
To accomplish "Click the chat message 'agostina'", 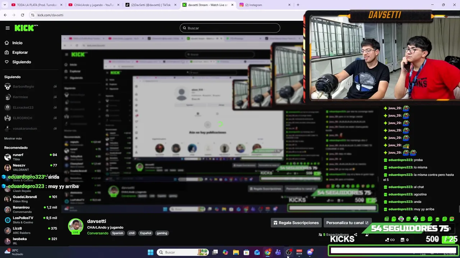I will coord(420,194).
